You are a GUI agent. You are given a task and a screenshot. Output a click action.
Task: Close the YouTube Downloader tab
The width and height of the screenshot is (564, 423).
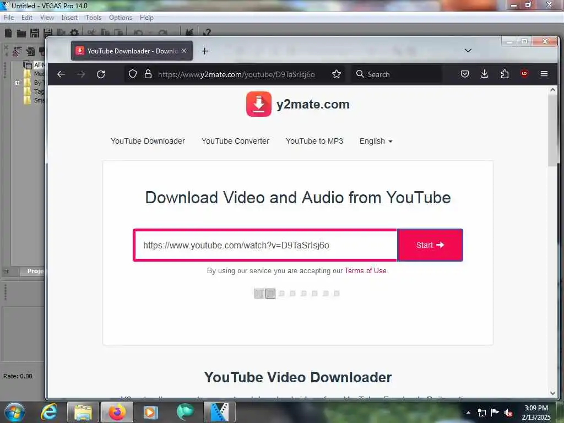[184, 51]
